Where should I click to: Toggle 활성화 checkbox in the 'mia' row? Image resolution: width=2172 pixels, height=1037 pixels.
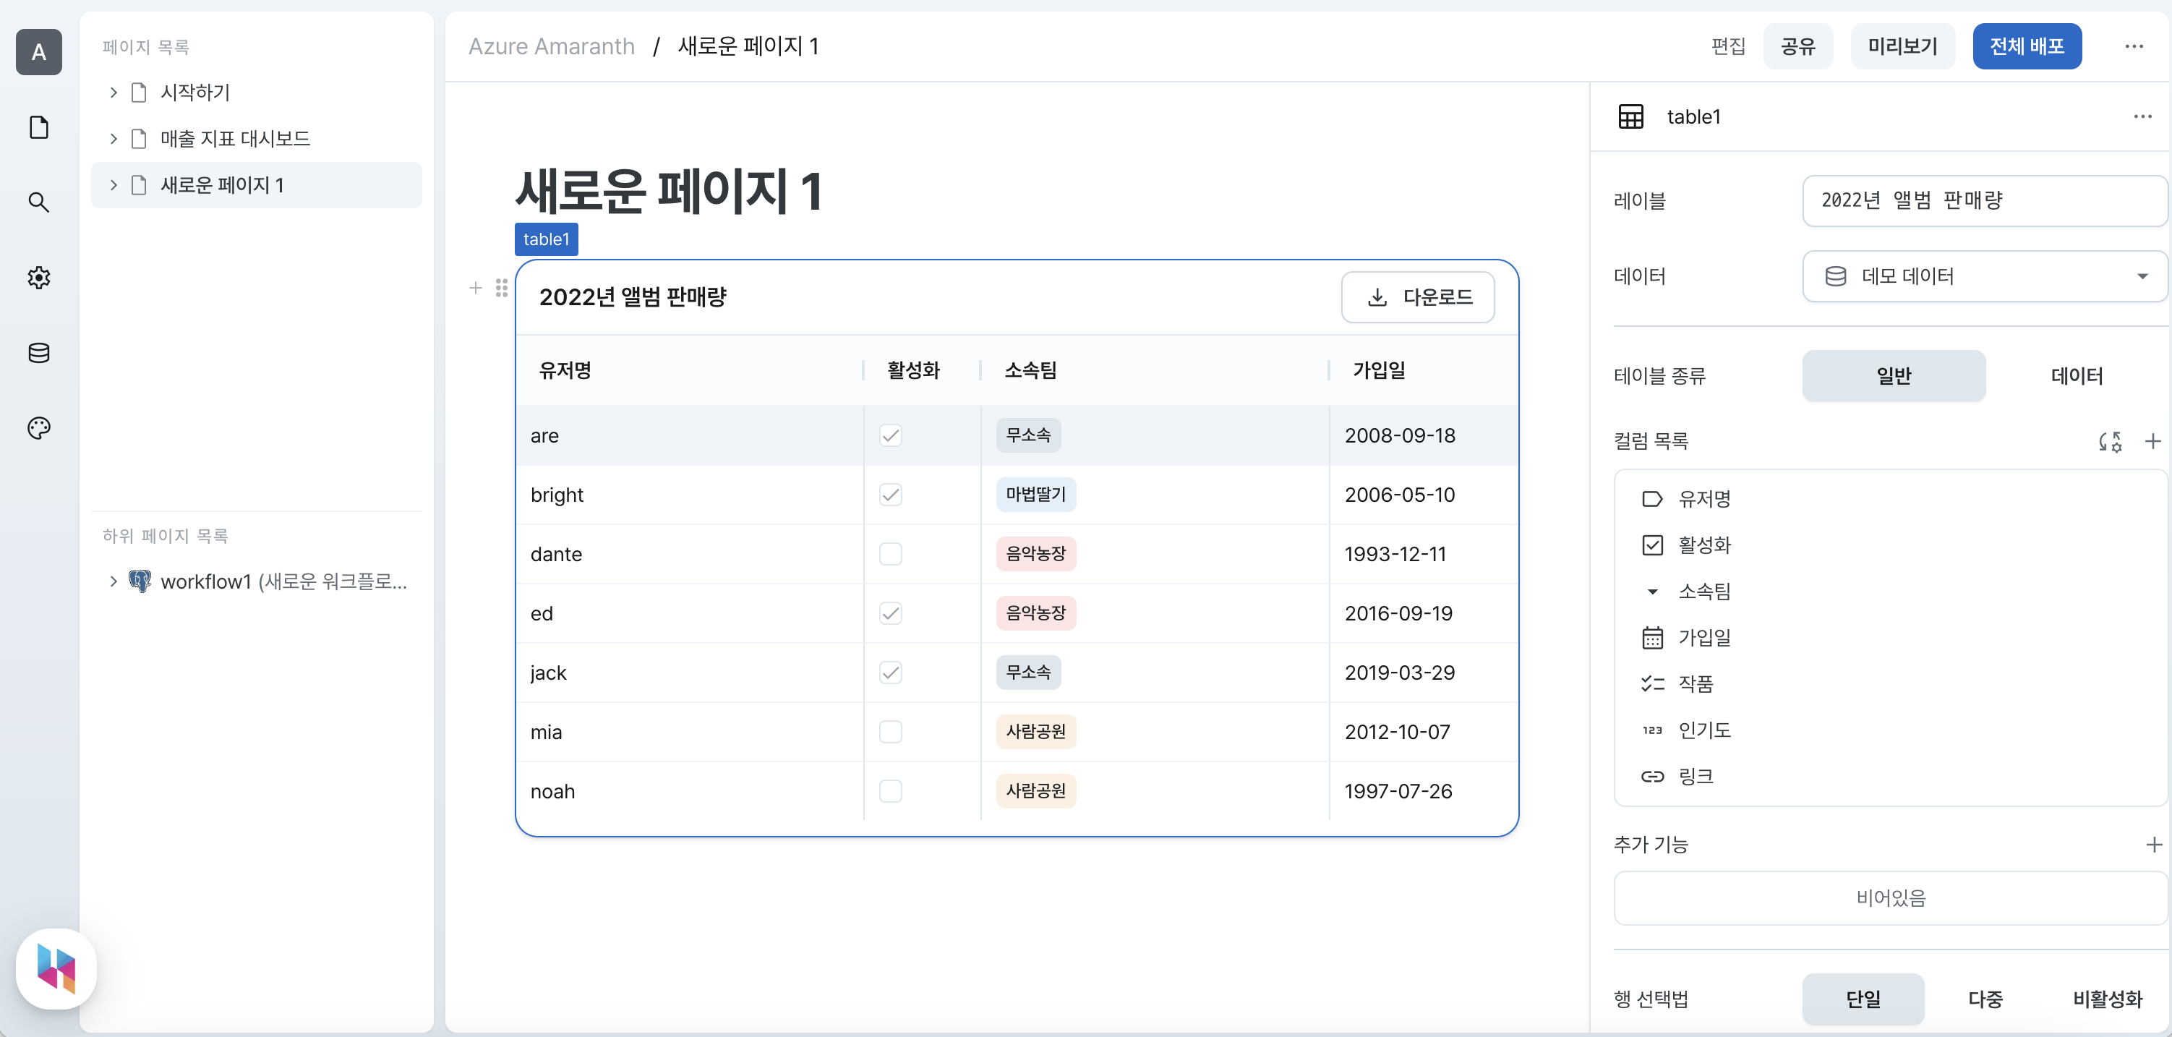pos(890,732)
